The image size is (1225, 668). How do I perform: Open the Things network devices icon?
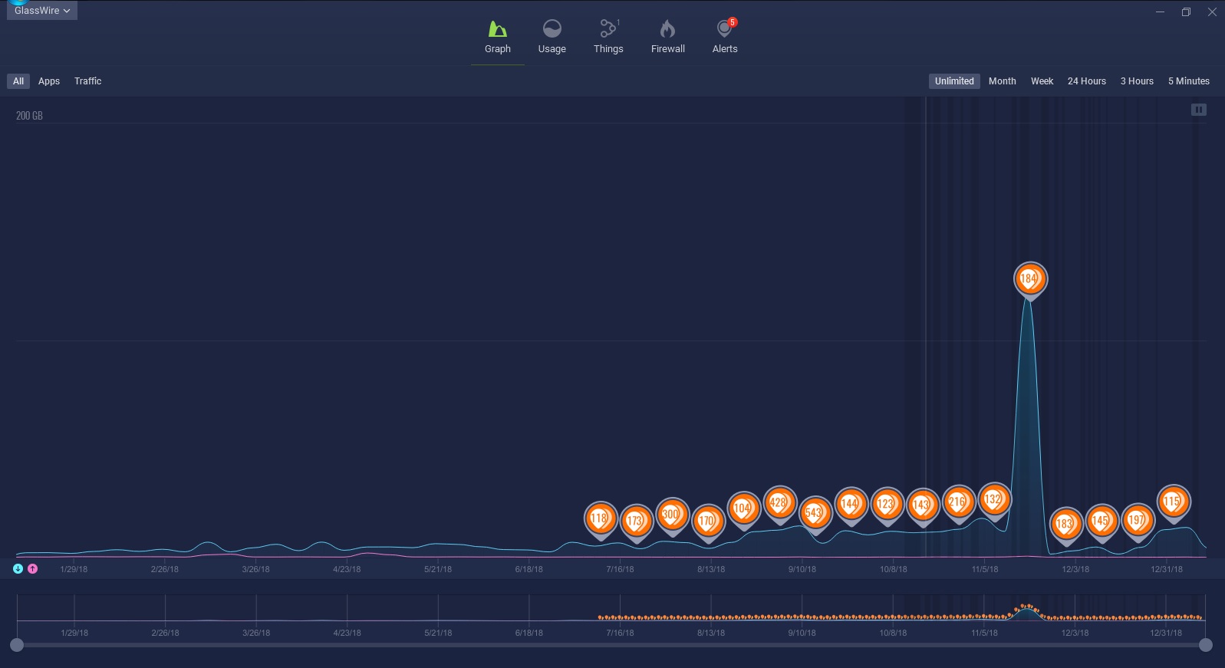click(x=608, y=30)
